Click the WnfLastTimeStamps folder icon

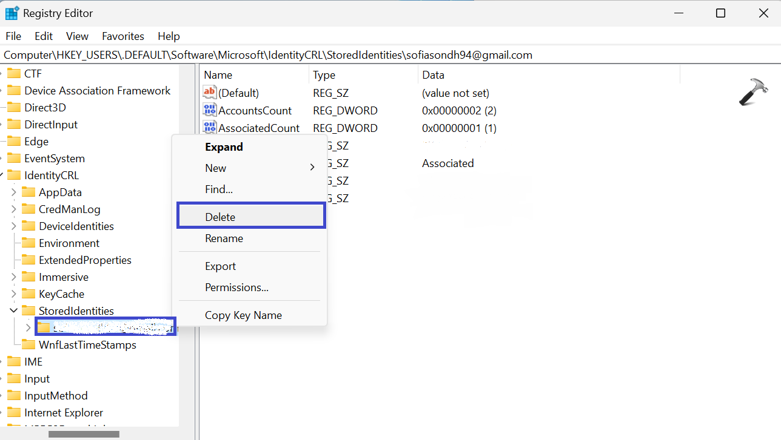28,344
